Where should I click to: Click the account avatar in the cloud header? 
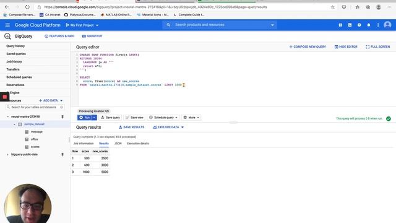387,25
